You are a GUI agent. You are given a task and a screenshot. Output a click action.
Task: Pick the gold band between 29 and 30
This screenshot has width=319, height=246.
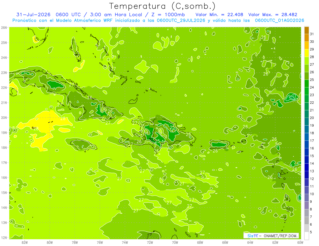pos(307,45)
